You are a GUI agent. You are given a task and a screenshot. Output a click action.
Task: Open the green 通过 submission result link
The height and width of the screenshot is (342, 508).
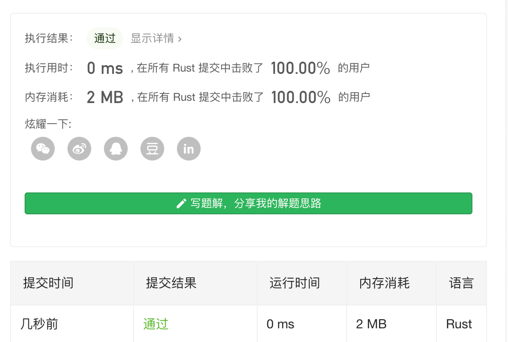156,324
